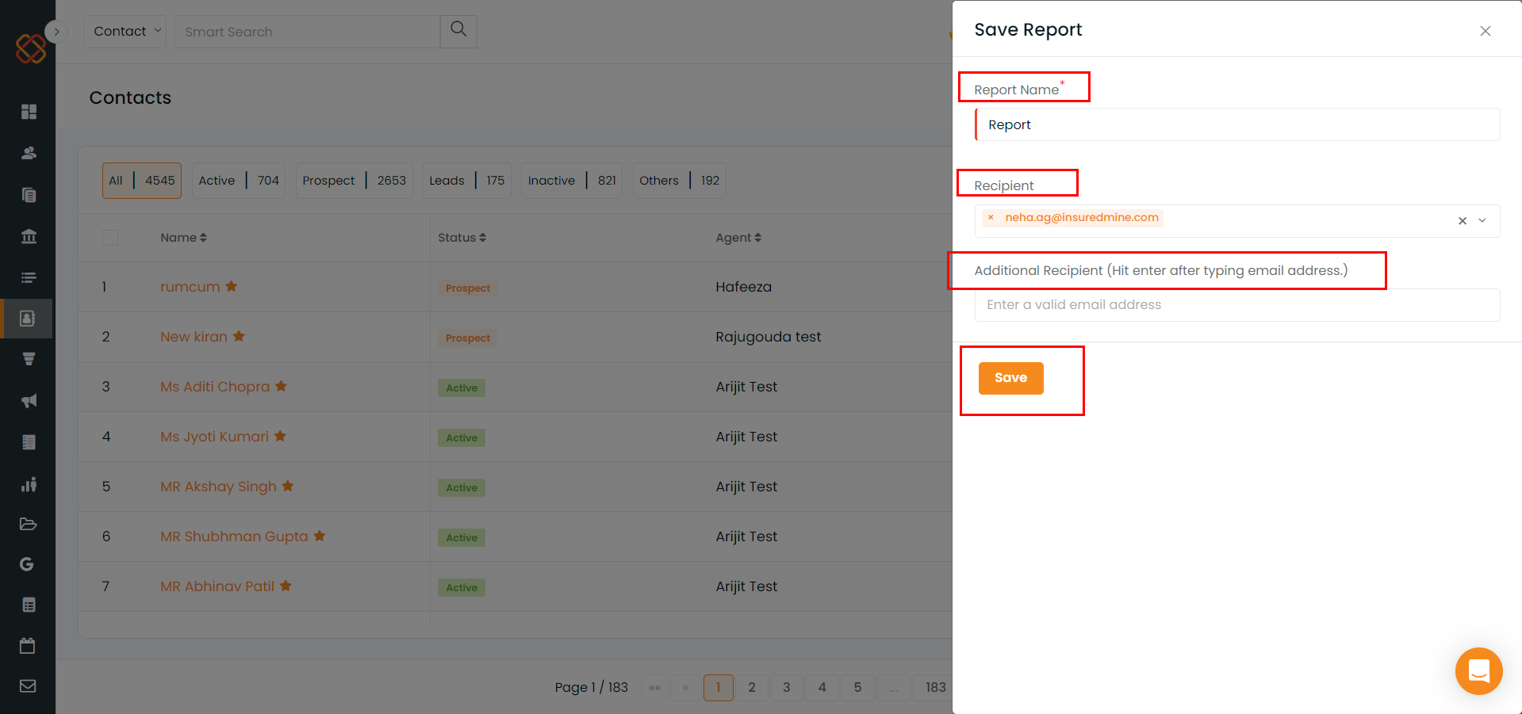Open the contacts book icon in sidebar

27,319
